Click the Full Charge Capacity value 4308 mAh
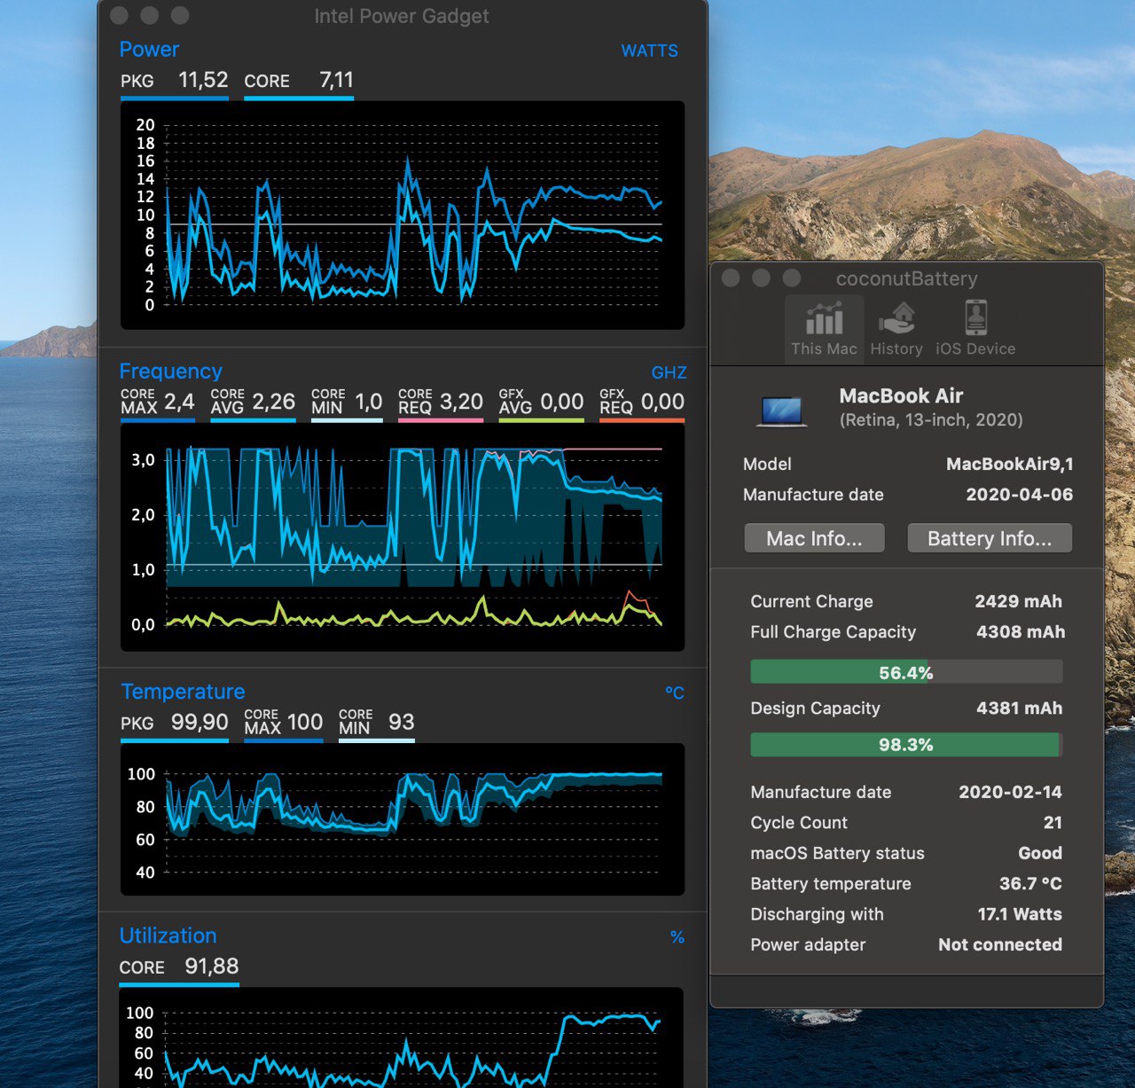This screenshot has width=1135, height=1088. click(1021, 631)
